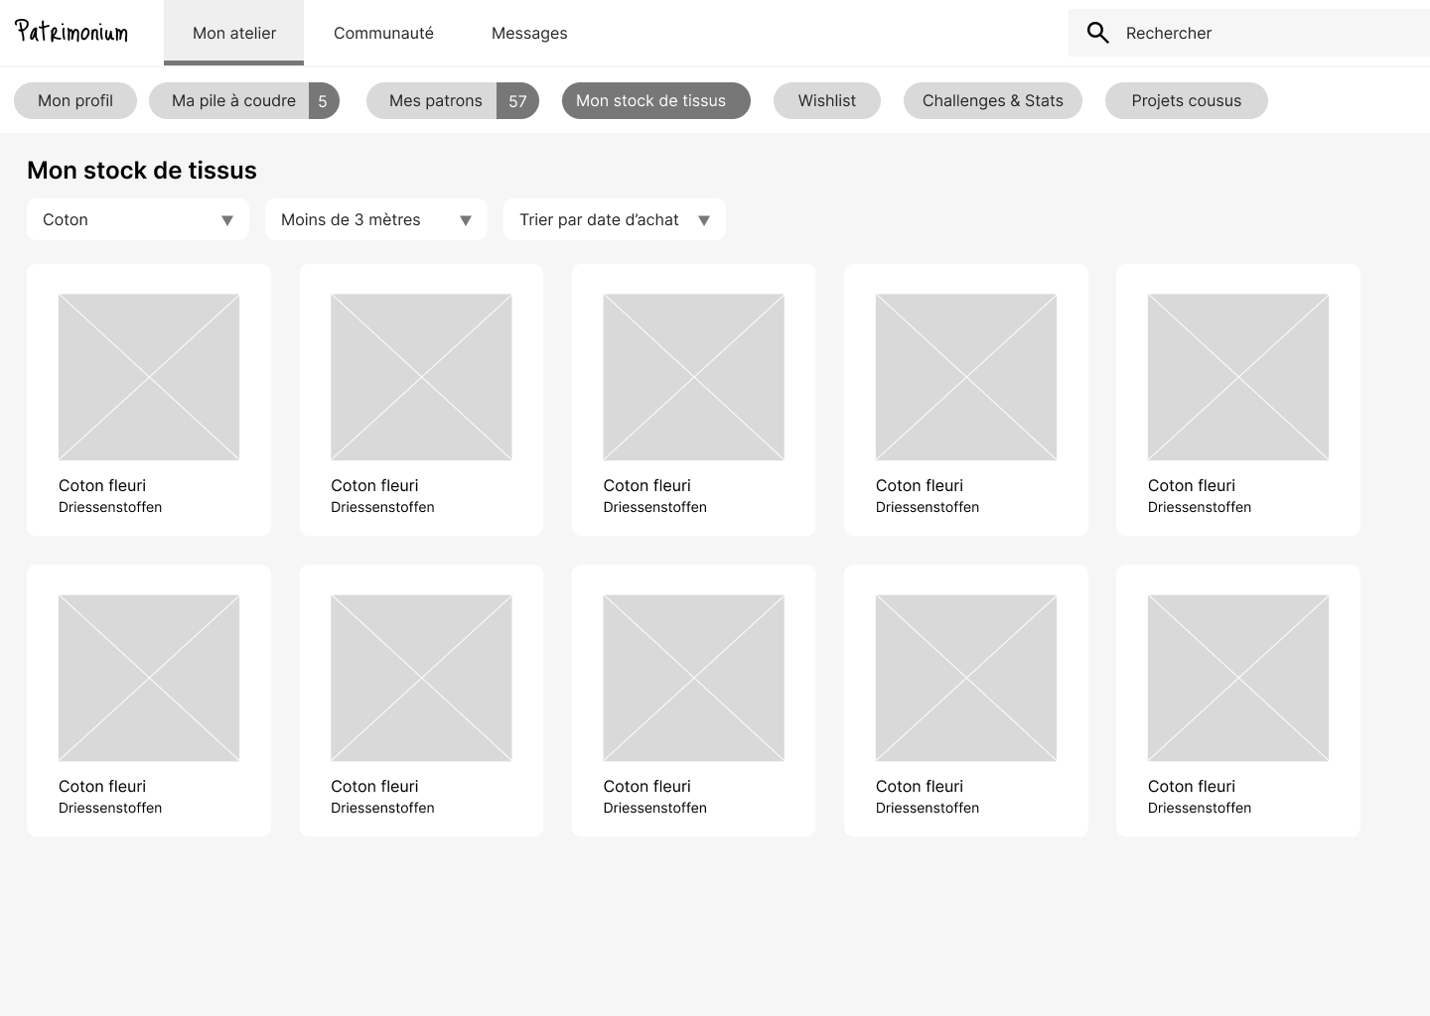Open the Trier par date d'achat dropdown
Image resolution: width=1430 pixels, height=1016 pixels.
point(615,219)
